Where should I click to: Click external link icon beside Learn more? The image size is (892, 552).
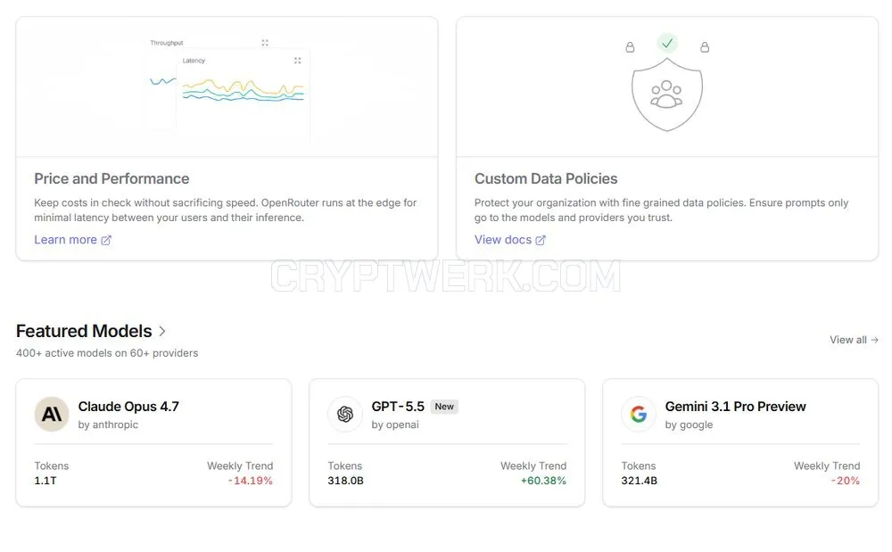[x=106, y=241]
